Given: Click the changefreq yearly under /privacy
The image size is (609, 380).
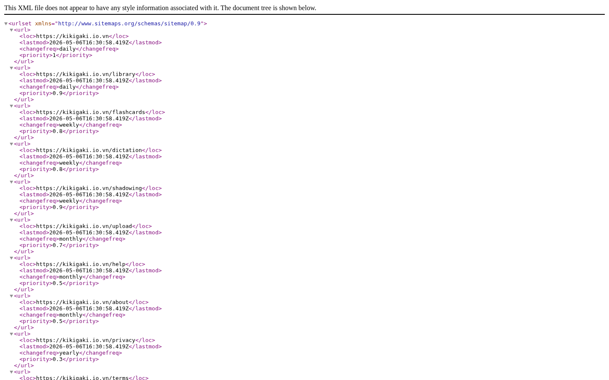Looking at the screenshot, I should click(x=69, y=353).
